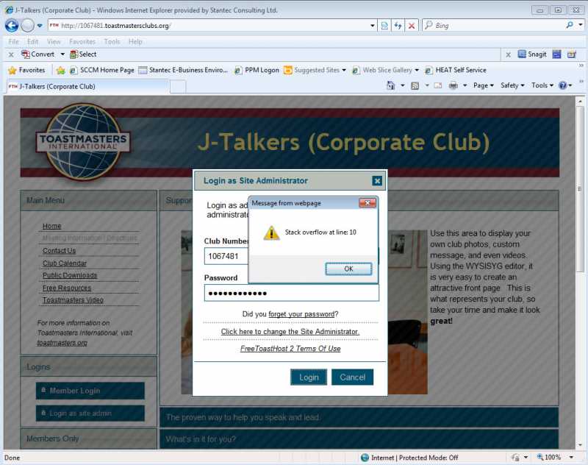Close the Message from webpage dialog
Image resolution: width=588 pixels, height=465 pixels.
367,203
